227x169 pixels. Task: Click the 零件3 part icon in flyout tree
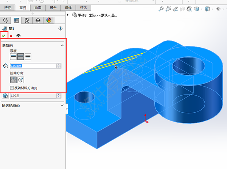(x=75, y=15)
